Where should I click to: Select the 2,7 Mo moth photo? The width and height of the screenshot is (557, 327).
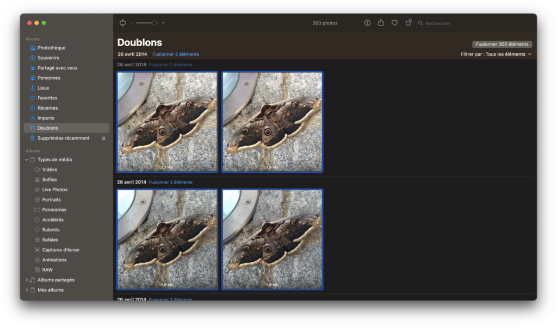(x=167, y=122)
